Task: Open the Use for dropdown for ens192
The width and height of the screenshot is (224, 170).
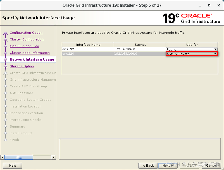Action: [192, 49]
